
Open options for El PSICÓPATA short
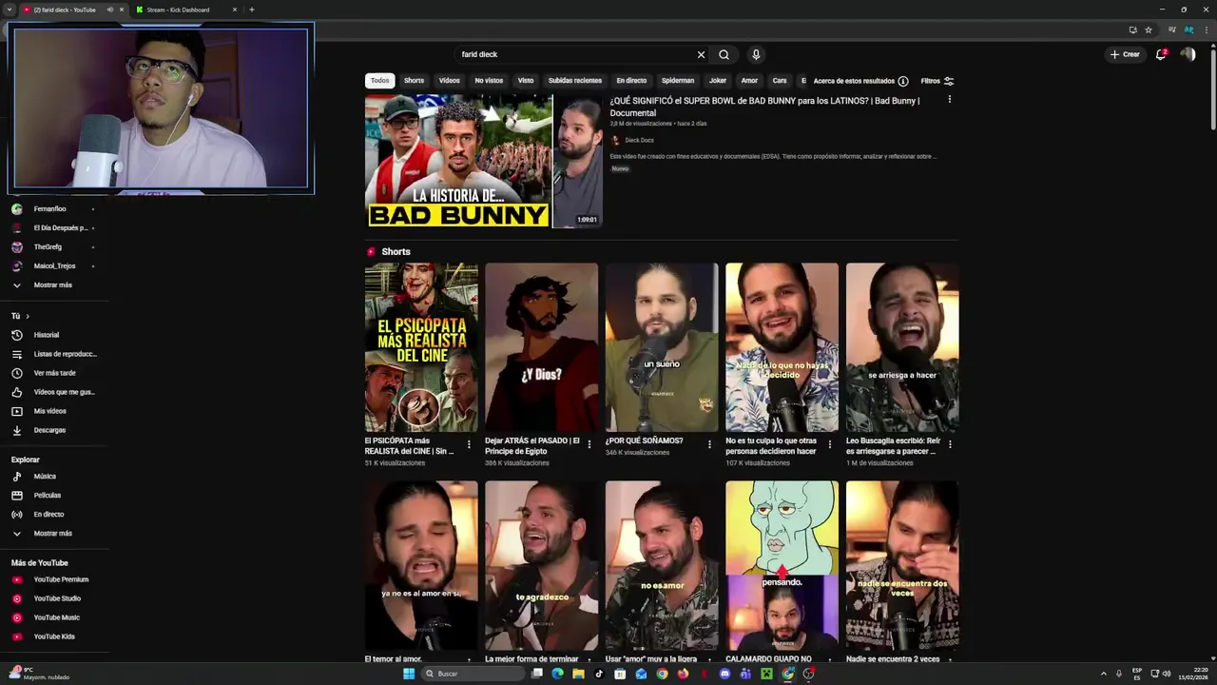point(469,444)
